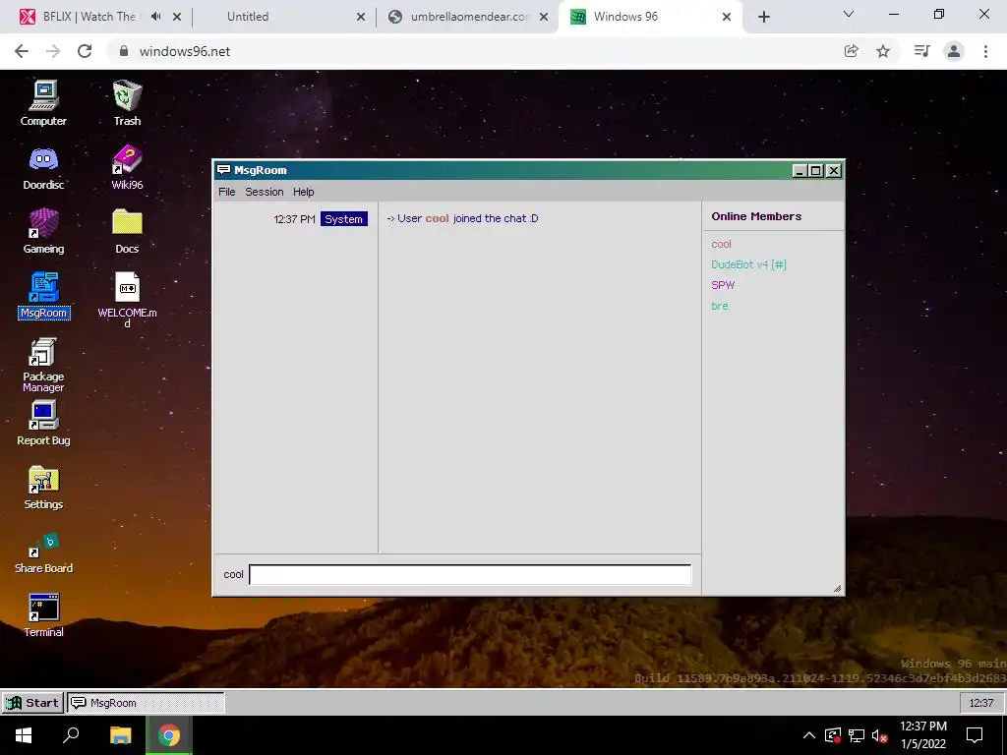
Task: Switch to the umbrellaomendear browser tab
Action: 469,17
